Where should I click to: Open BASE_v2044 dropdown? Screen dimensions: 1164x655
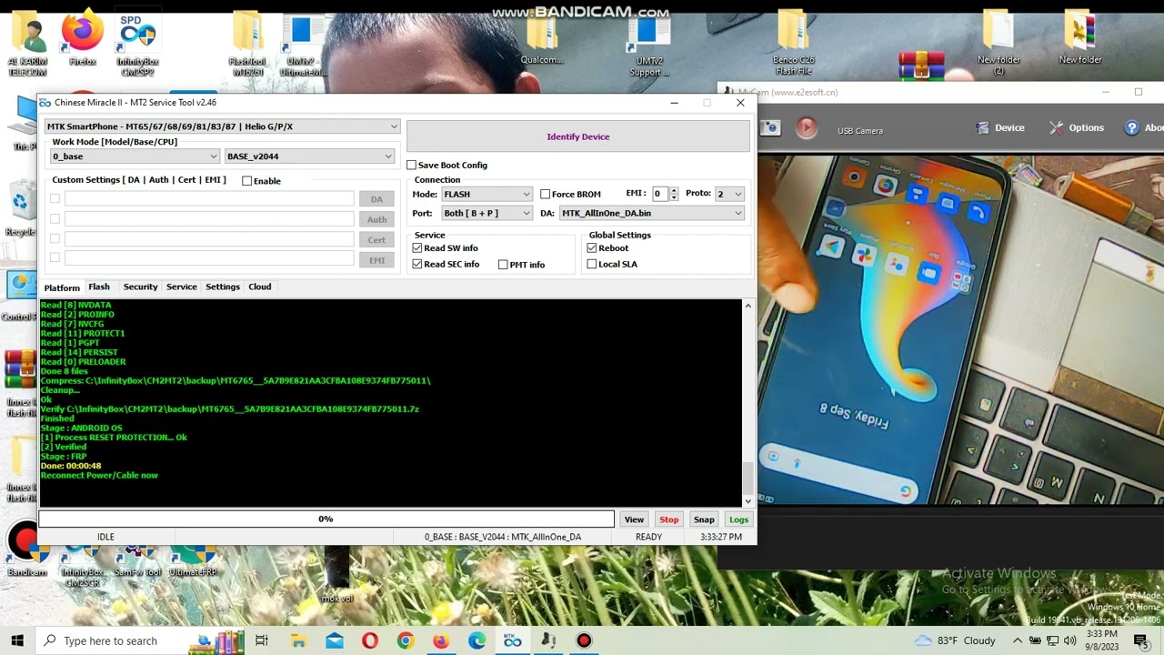[309, 156]
